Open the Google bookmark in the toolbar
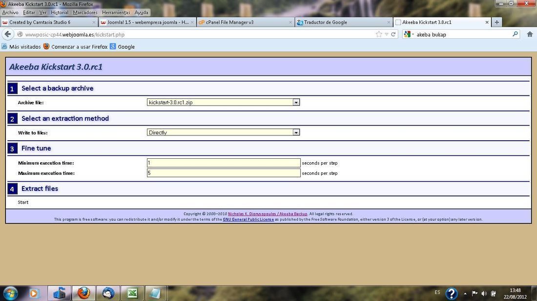 click(x=122, y=46)
